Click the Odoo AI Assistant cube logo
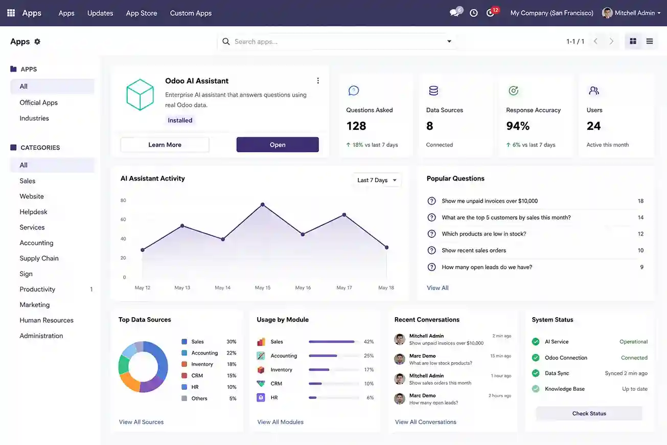 (x=140, y=95)
